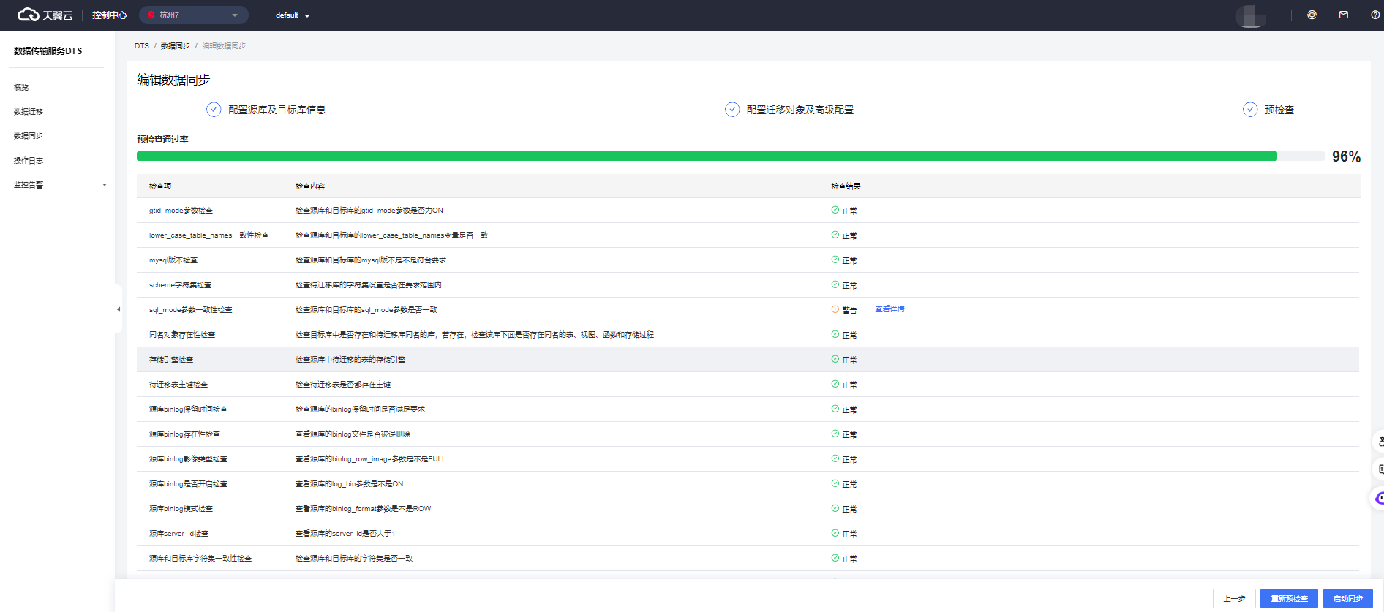This screenshot has width=1384, height=612.
Task: Click the 启动同步 start sync button
Action: pyautogui.click(x=1347, y=598)
